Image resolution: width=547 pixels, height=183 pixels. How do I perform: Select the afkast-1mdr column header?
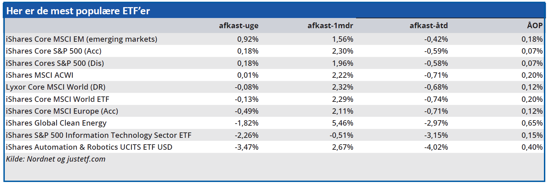(x=330, y=26)
